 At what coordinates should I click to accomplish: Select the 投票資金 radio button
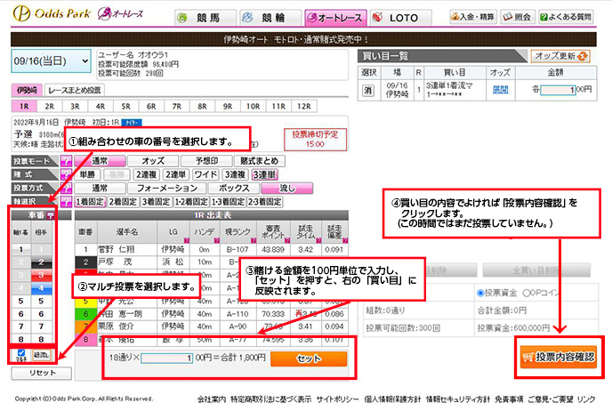(480, 294)
